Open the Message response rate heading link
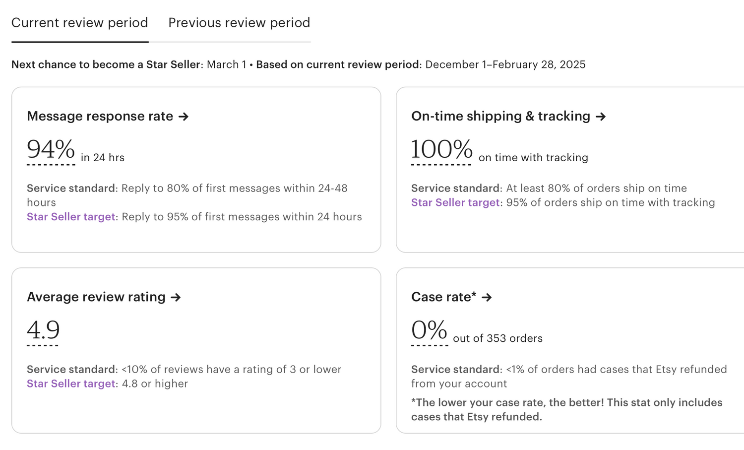The width and height of the screenshot is (744, 450). tap(100, 116)
